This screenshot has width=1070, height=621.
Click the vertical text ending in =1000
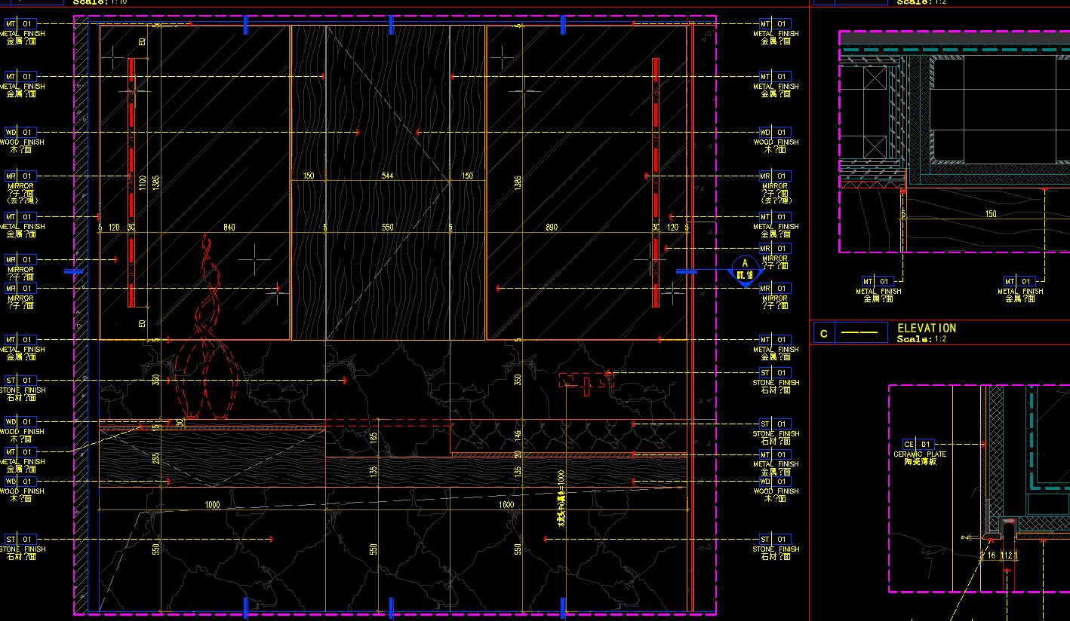tap(561, 499)
